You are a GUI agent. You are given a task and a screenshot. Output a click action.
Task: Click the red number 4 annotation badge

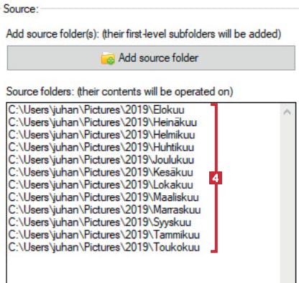tap(216, 178)
